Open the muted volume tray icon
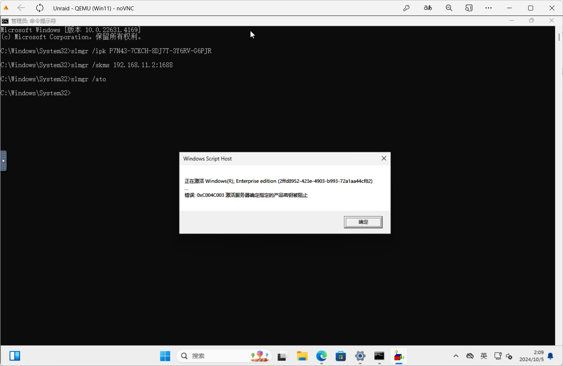This screenshot has width=563, height=366. pos(509,356)
